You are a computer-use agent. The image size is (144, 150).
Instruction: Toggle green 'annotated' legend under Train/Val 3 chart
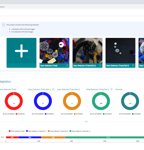[107, 114]
